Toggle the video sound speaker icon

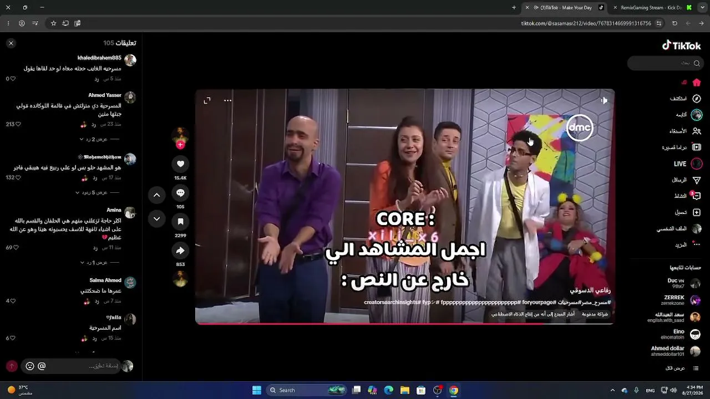click(604, 100)
